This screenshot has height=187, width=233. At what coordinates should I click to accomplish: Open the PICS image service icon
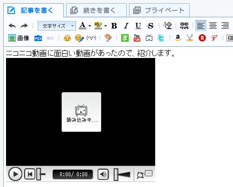(38, 38)
